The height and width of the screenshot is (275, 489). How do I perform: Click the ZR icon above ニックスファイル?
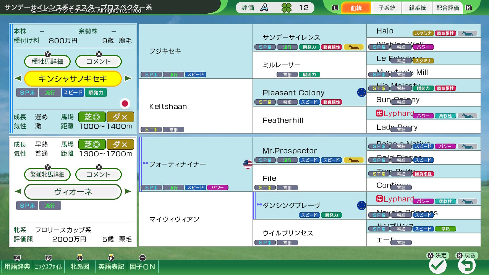point(48,258)
